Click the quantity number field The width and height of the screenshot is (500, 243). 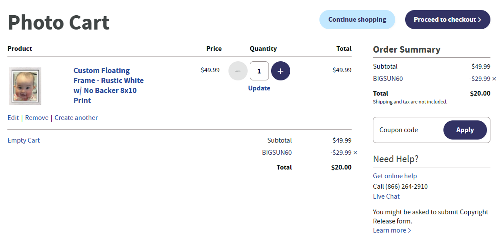(259, 71)
